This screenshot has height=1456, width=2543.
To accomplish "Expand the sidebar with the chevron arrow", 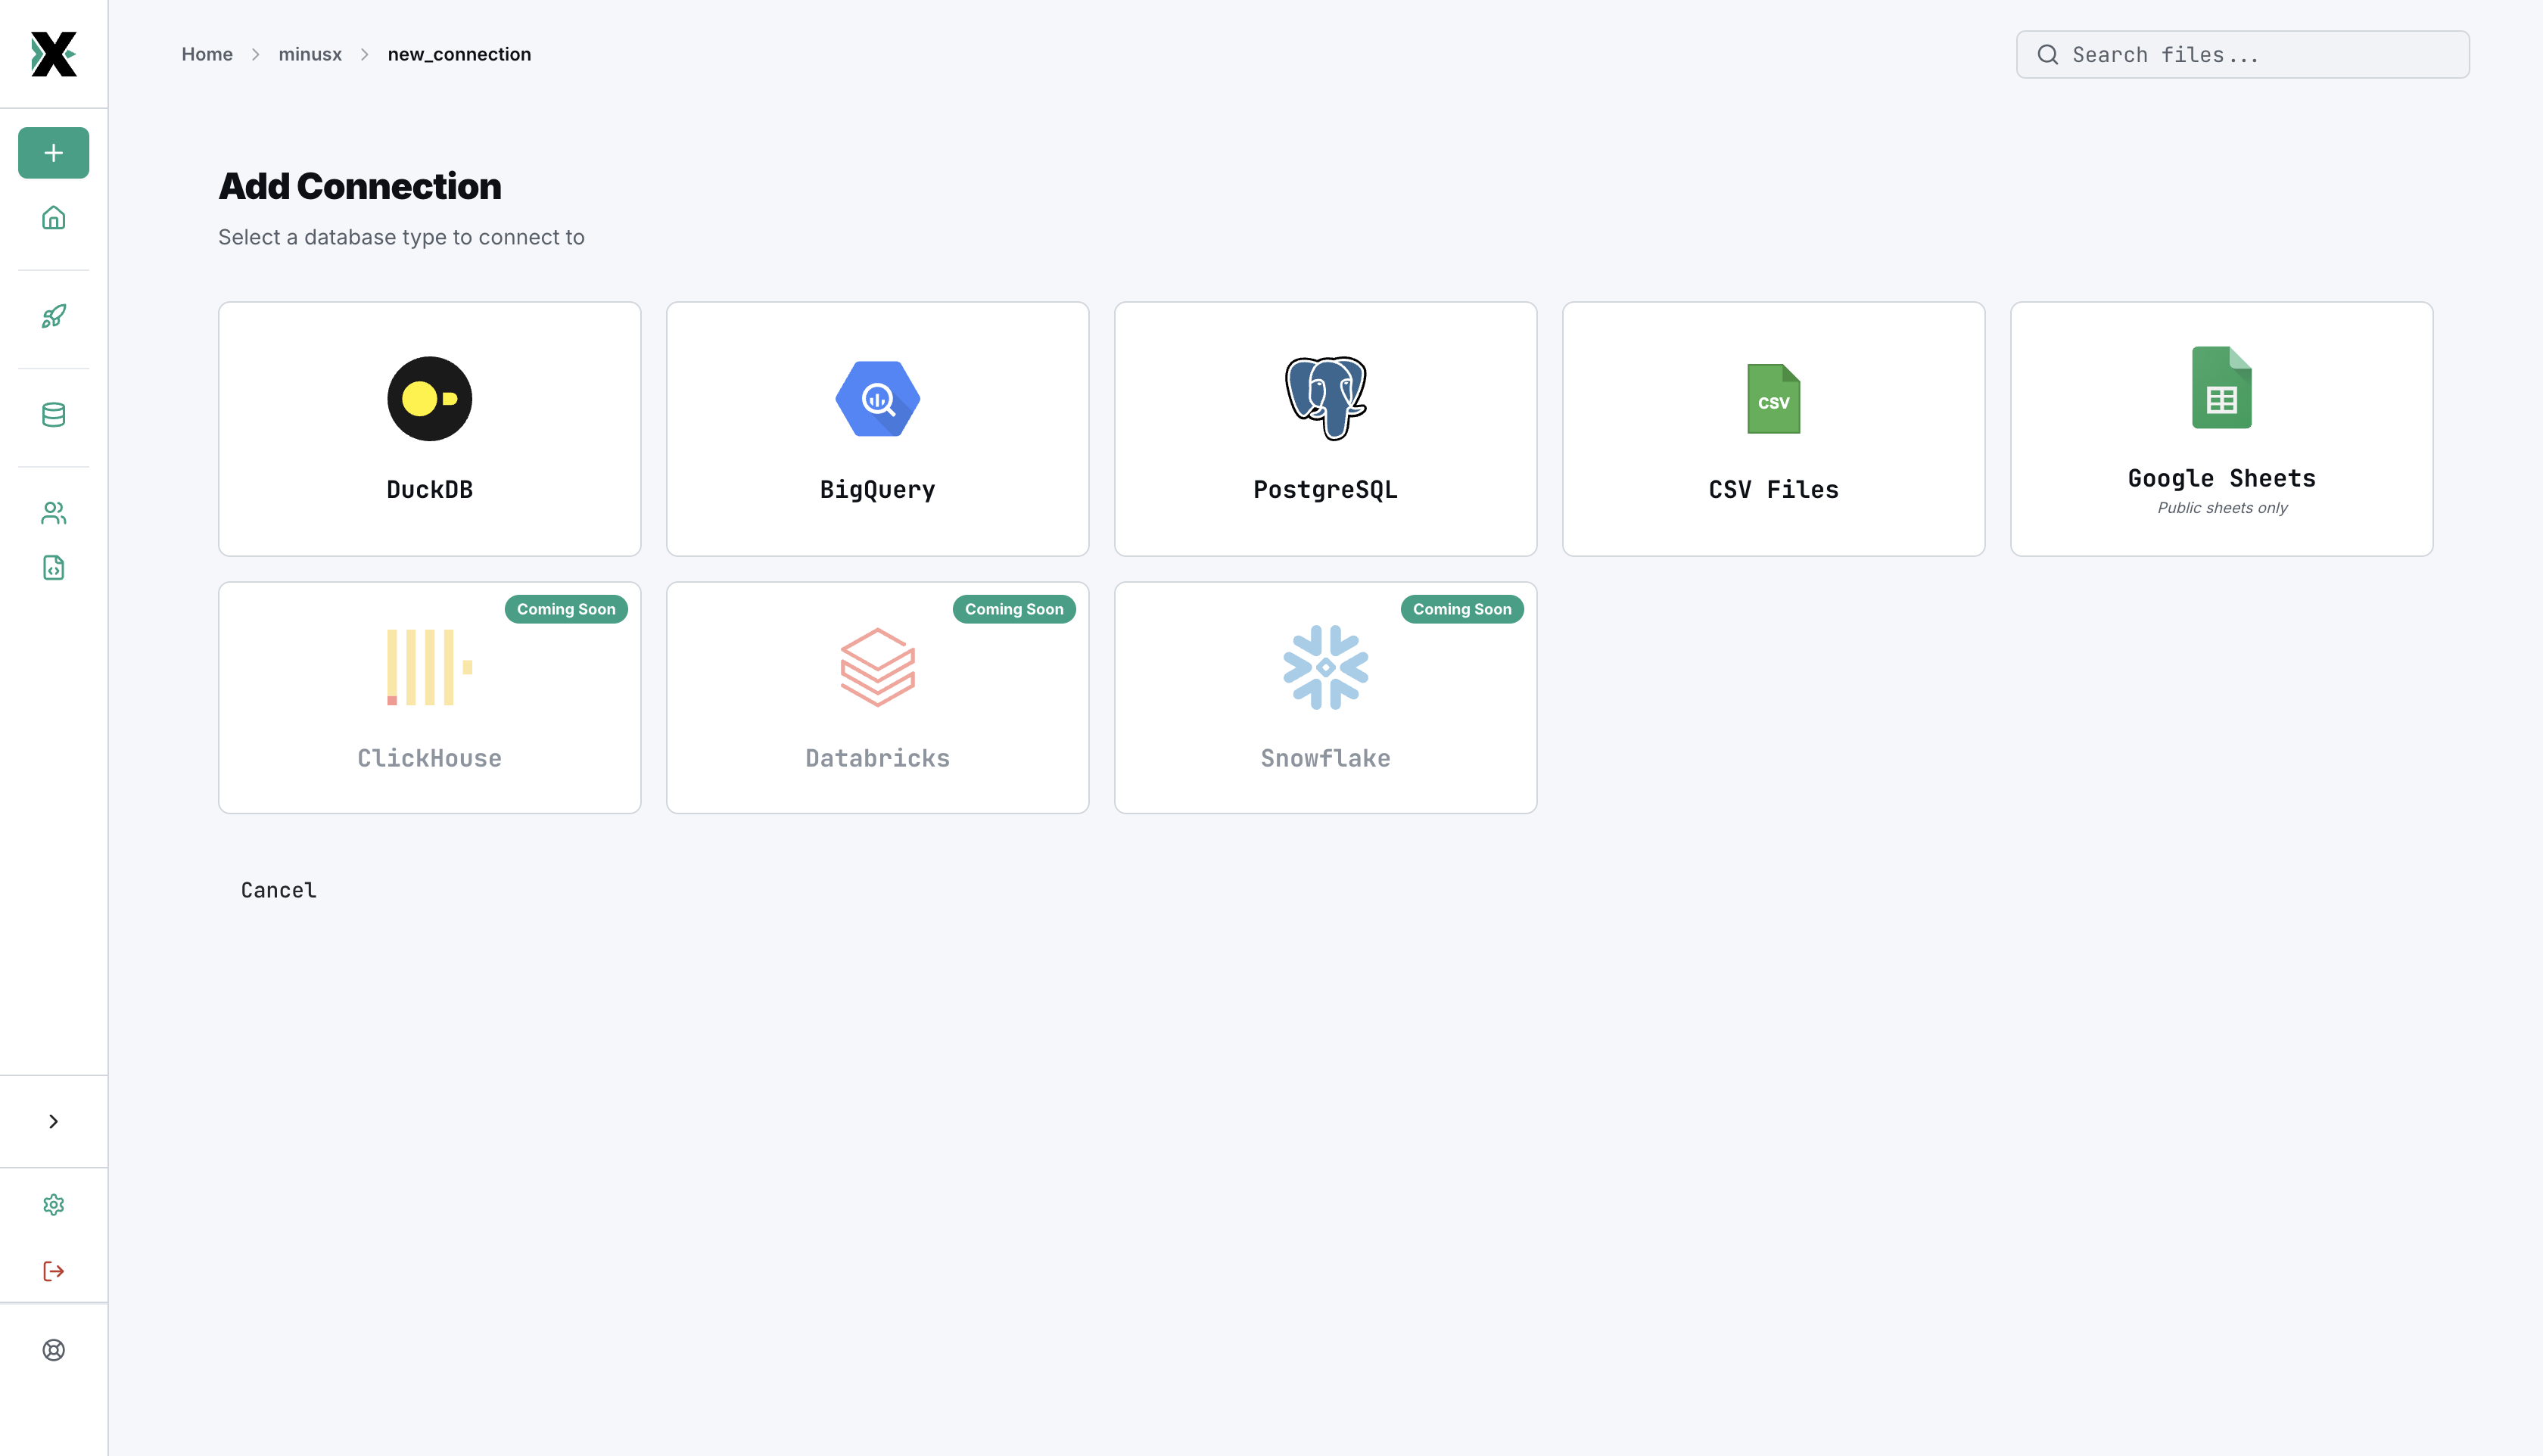I will point(54,1122).
